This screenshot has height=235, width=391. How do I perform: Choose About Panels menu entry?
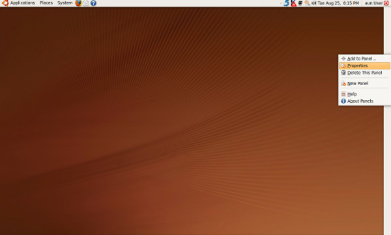tap(364, 101)
